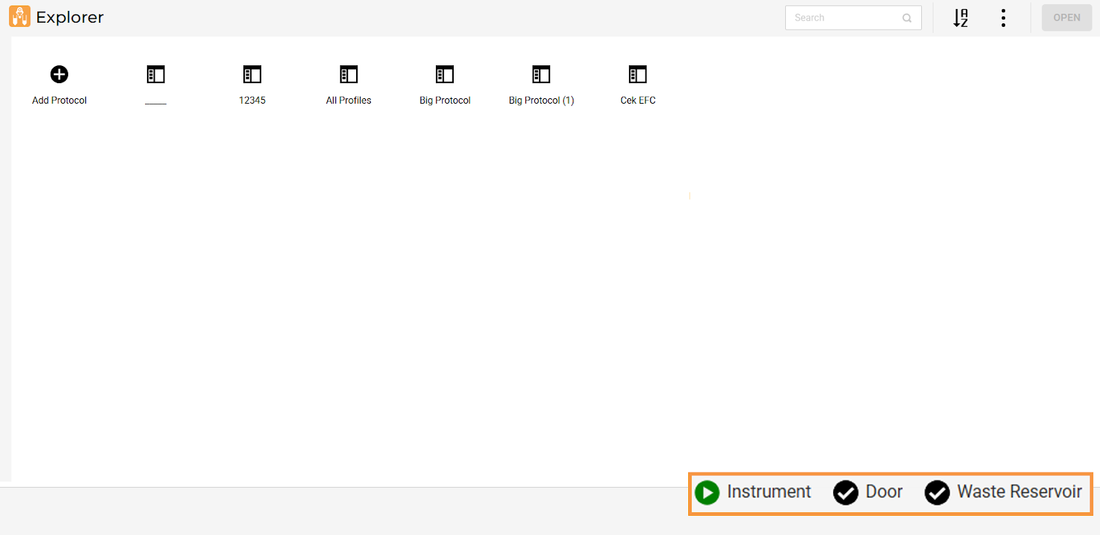Click the Door status checkmark icon

[846, 492]
